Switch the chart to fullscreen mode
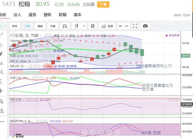The width and height of the screenshot is (193, 138). click(x=135, y=26)
